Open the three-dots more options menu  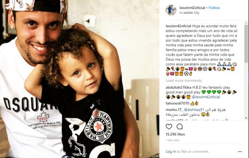coord(240,152)
